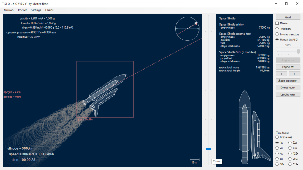The image size is (303, 170).
Task: Click the rocket total mass value
Action: point(262,68)
